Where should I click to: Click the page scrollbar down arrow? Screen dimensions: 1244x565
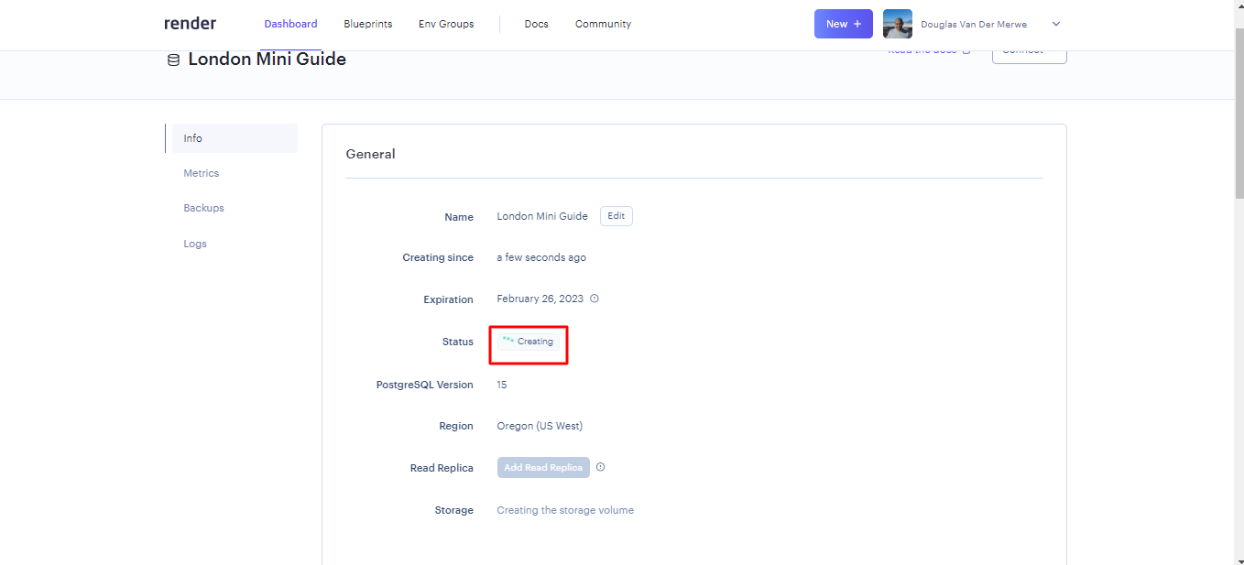point(1237,559)
